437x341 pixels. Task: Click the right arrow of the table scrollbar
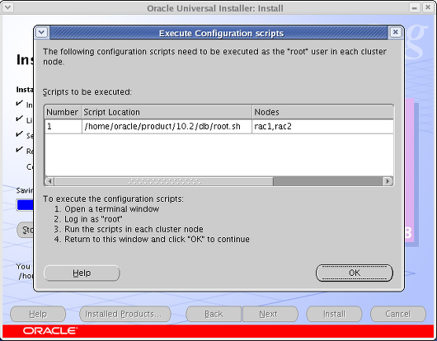[388, 181]
